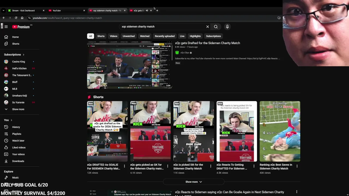Expand the Subscriptions section header
Image resolution: width=349 pixels, height=196 pixels.
14,55
